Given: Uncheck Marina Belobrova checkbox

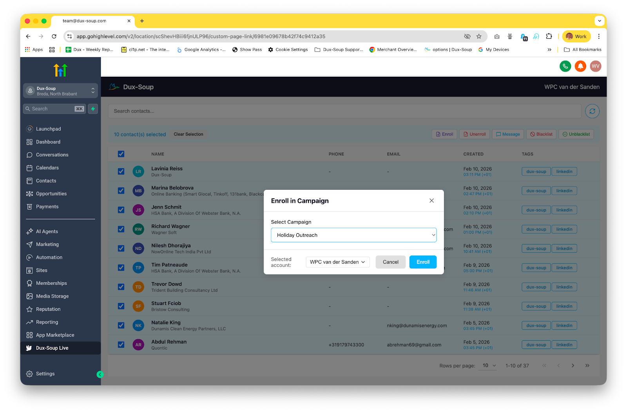Looking at the screenshot, I should coord(121,191).
